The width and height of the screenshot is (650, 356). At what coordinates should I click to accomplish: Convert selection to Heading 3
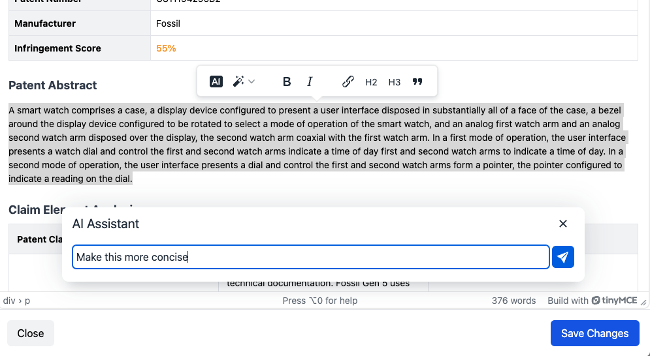(394, 82)
